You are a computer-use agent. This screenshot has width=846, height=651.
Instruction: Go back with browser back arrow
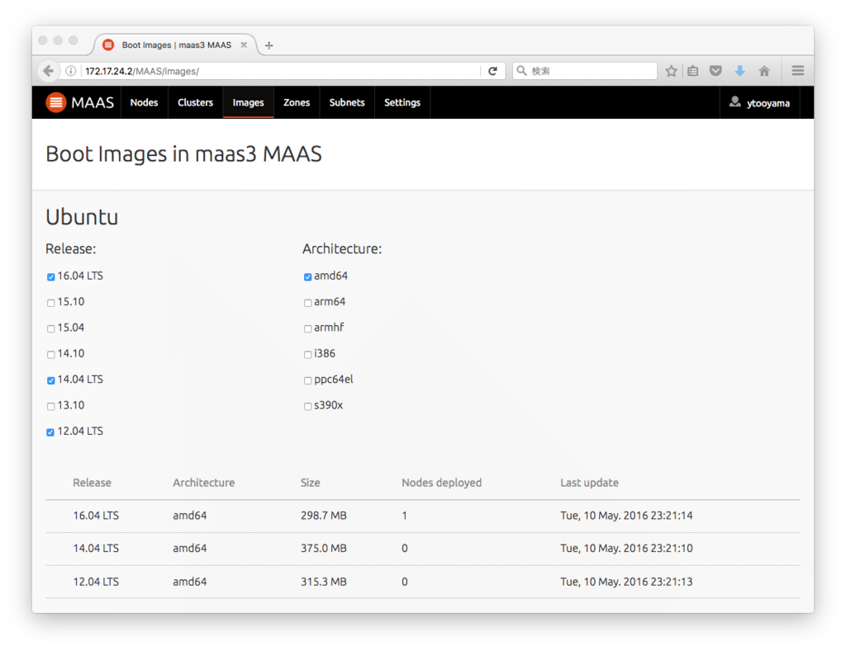pyautogui.click(x=49, y=71)
